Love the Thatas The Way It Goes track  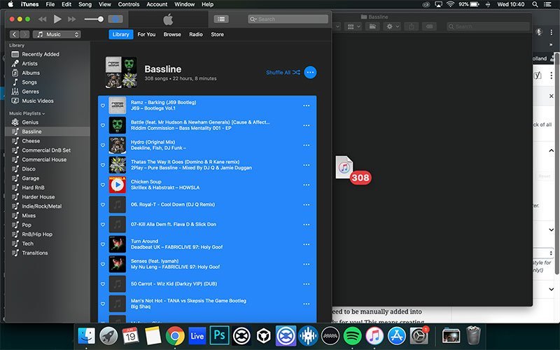pos(103,165)
